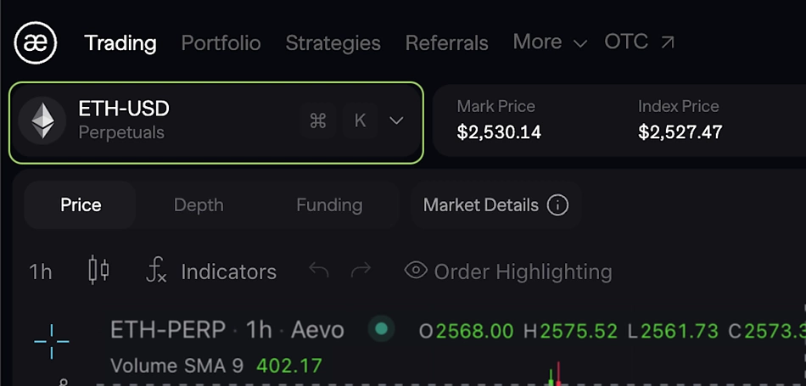806x386 pixels.
Task: Select the crosshair cursor tool
Action: coord(52,341)
